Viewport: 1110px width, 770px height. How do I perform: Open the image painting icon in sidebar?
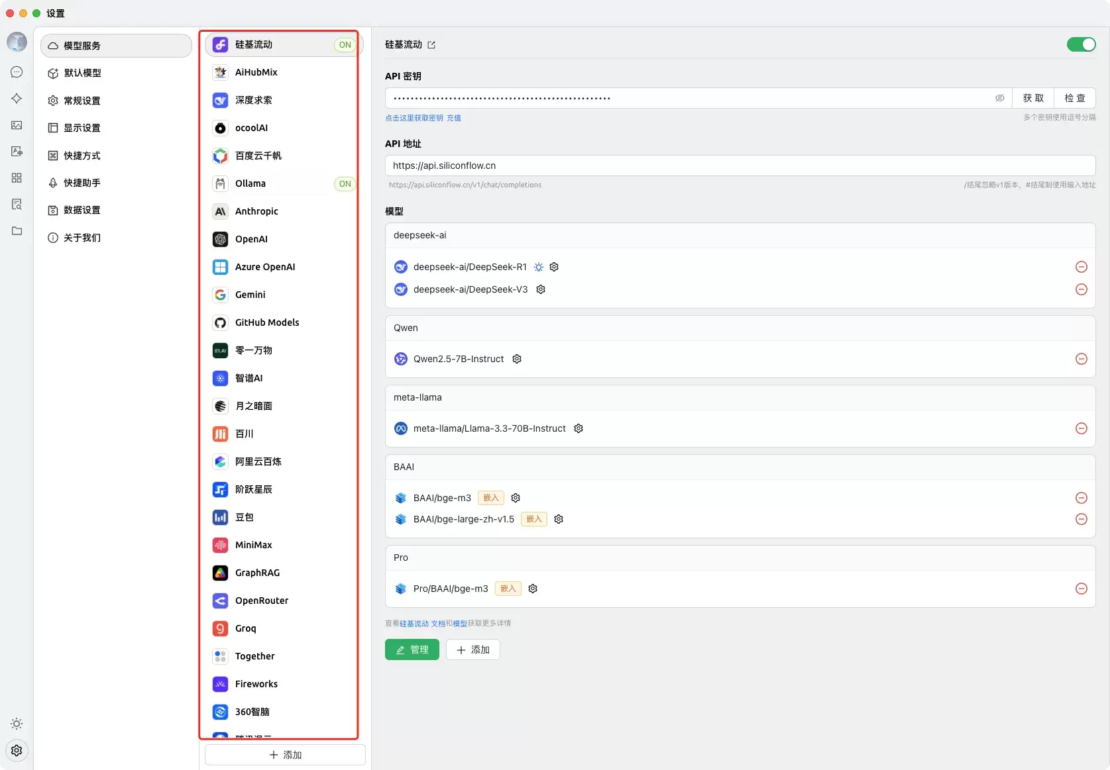click(x=17, y=125)
